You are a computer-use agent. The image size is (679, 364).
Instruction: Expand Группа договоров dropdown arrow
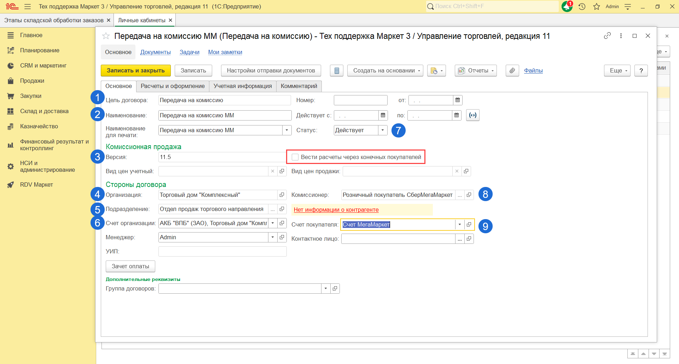(x=326, y=289)
